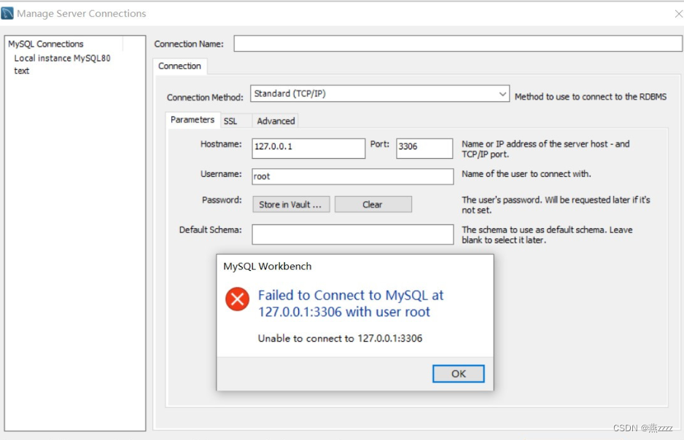Click the Standard (TCP/IP) dropdown arrow
The height and width of the screenshot is (440, 684).
pyautogui.click(x=502, y=93)
